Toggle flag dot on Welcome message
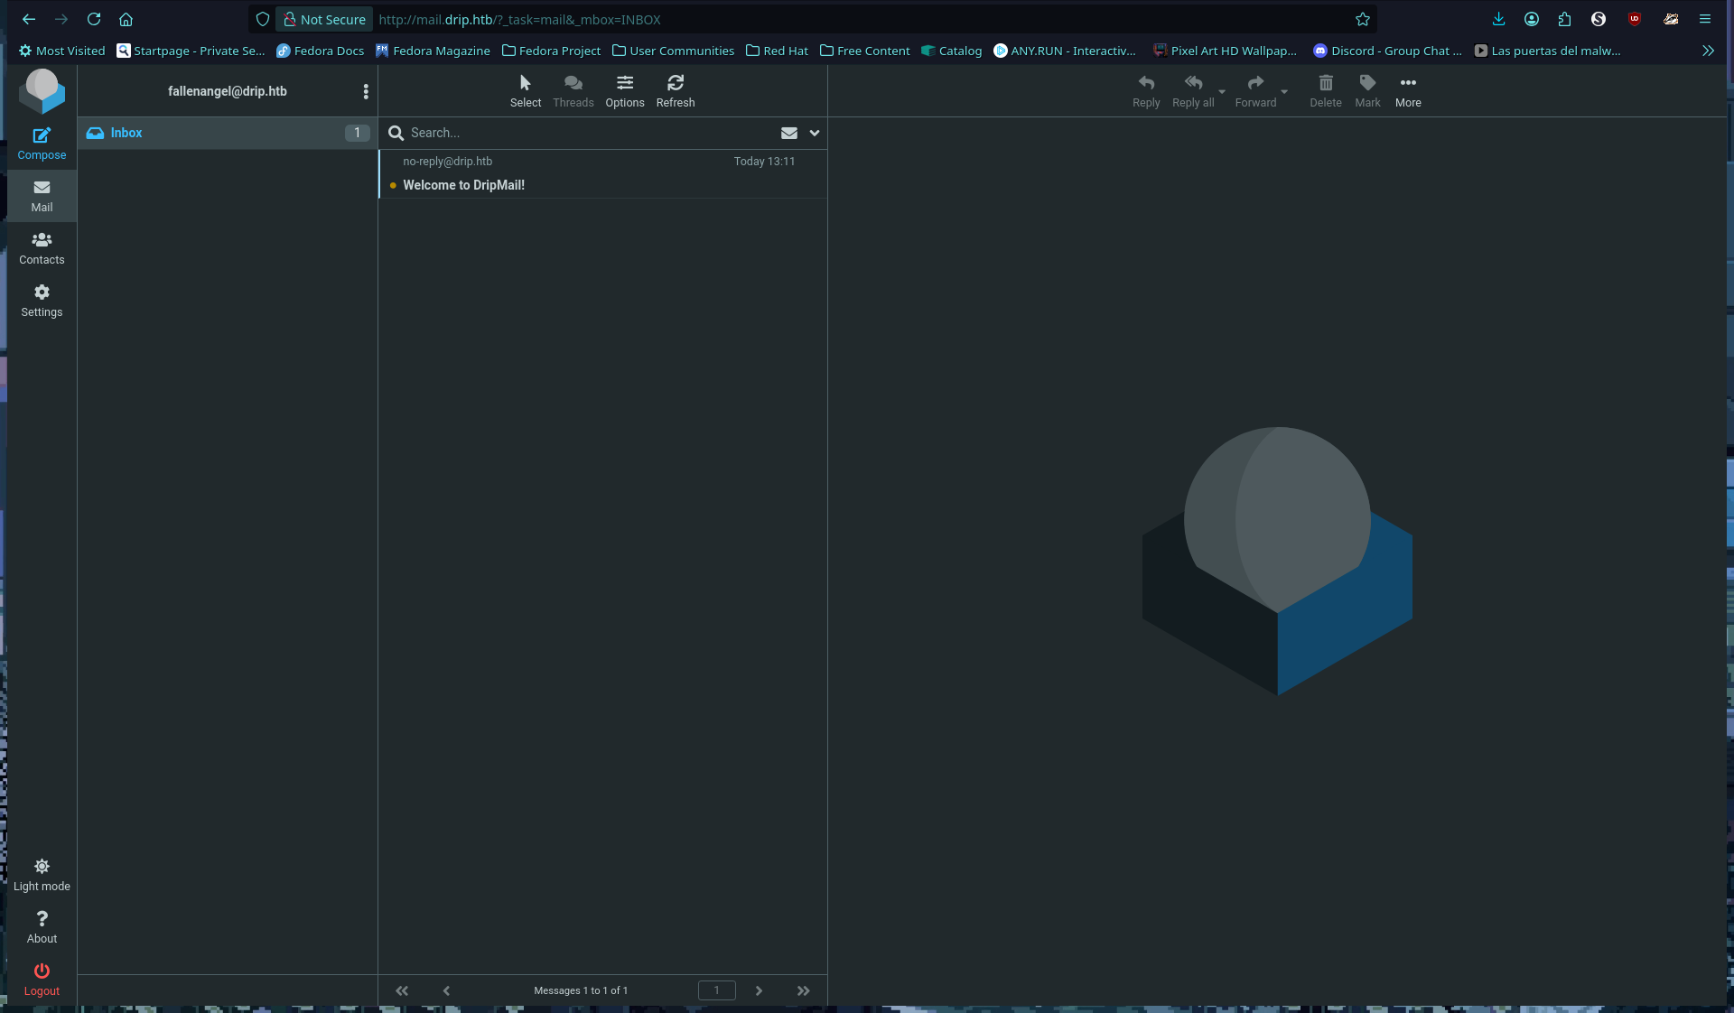 click(393, 186)
